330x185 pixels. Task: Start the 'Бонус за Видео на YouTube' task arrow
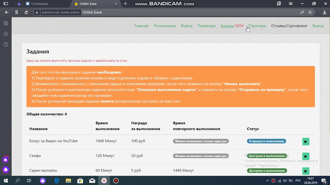[x=306, y=142]
